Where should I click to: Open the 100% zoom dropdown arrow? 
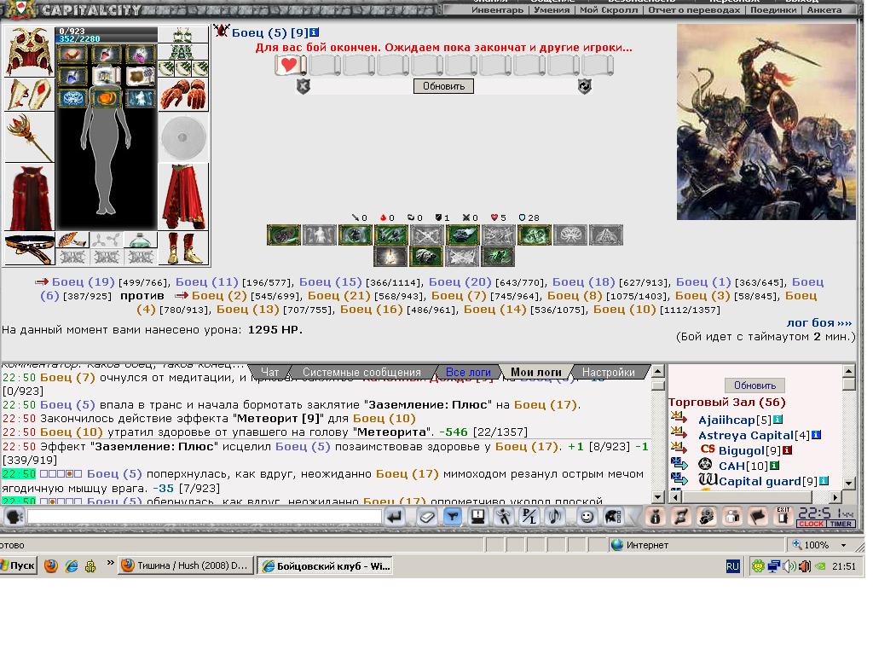click(843, 545)
